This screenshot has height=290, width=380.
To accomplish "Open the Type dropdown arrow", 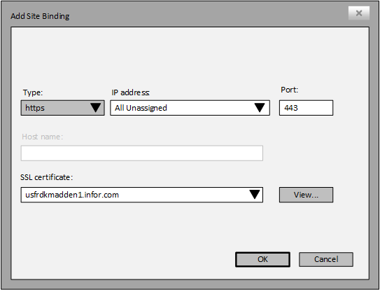I will [95, 108].
